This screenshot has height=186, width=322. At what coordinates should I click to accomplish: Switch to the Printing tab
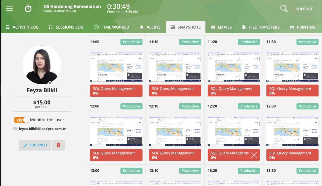tap(303, 27)
